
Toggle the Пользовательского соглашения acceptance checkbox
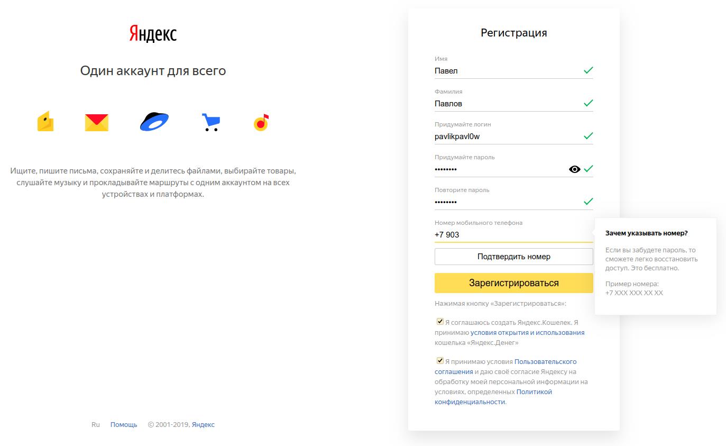click(x=440, y=361)
